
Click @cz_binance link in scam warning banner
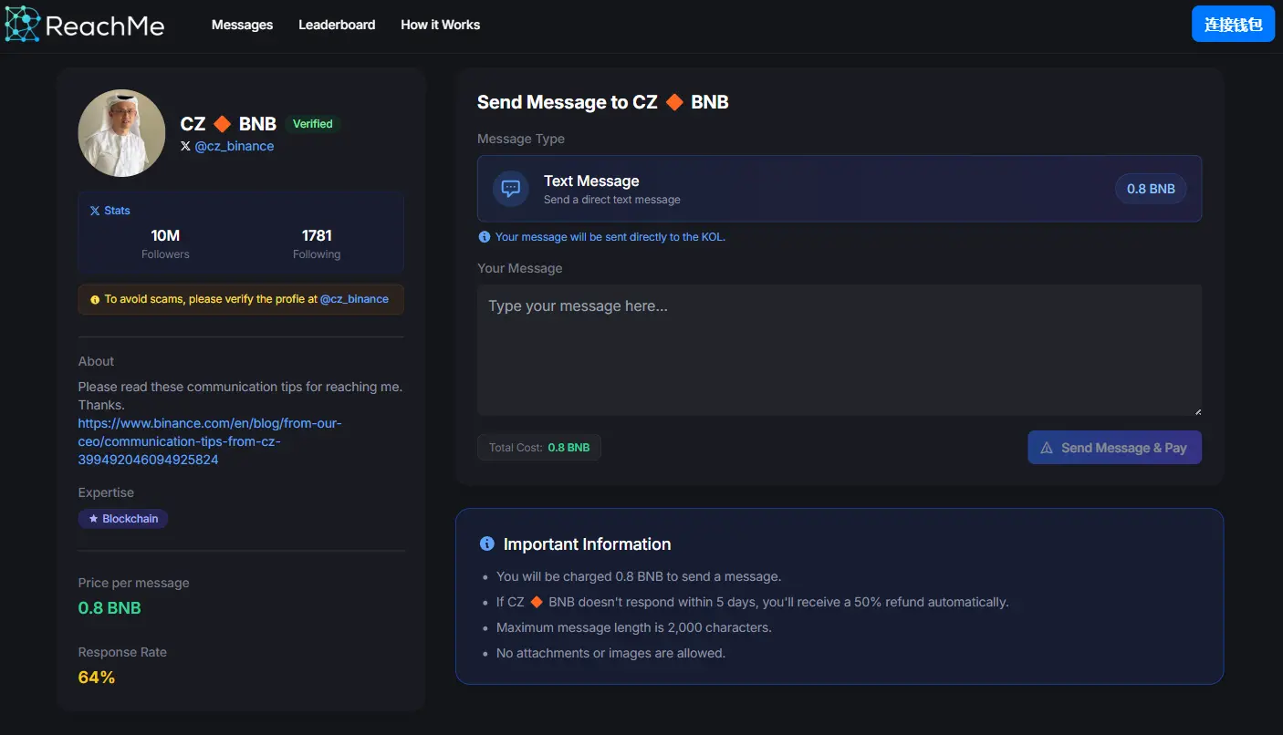(354, 299)
